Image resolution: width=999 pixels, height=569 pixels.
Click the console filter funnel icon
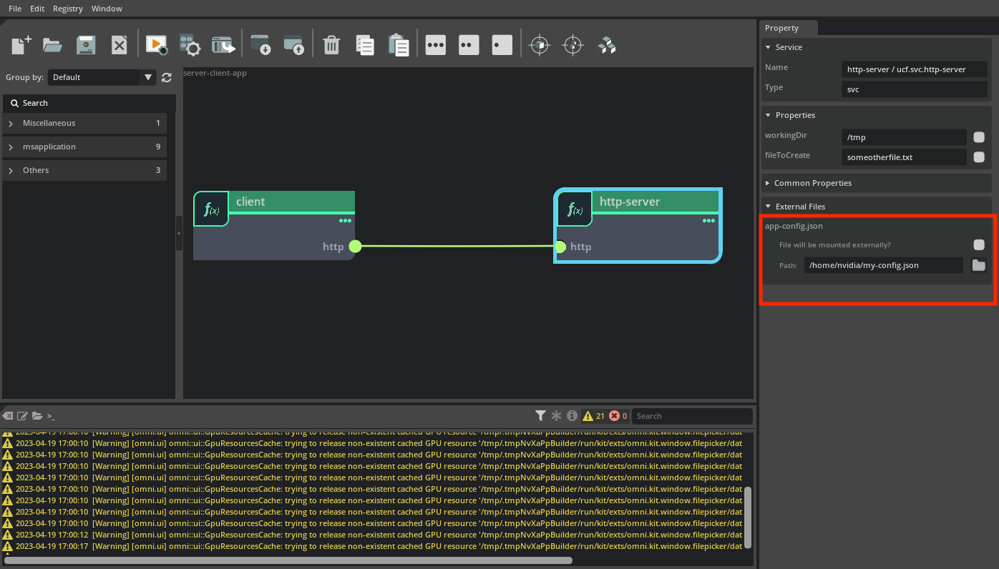(x=541, y=416)
